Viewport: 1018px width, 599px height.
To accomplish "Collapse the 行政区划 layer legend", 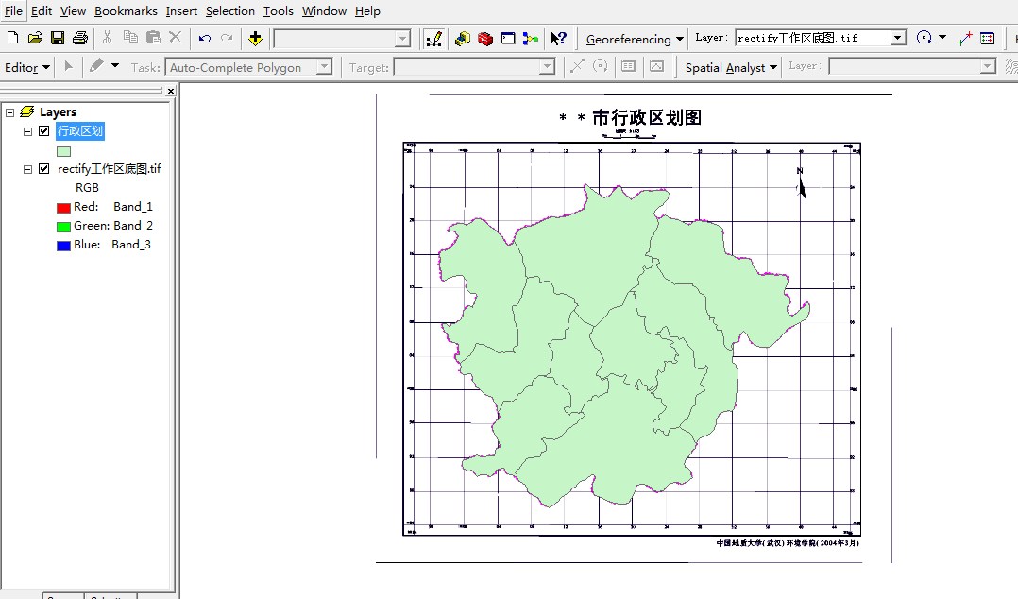I will (28, 131).
